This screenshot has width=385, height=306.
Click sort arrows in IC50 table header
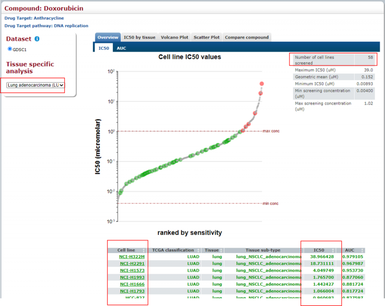(x=332, y=250)
